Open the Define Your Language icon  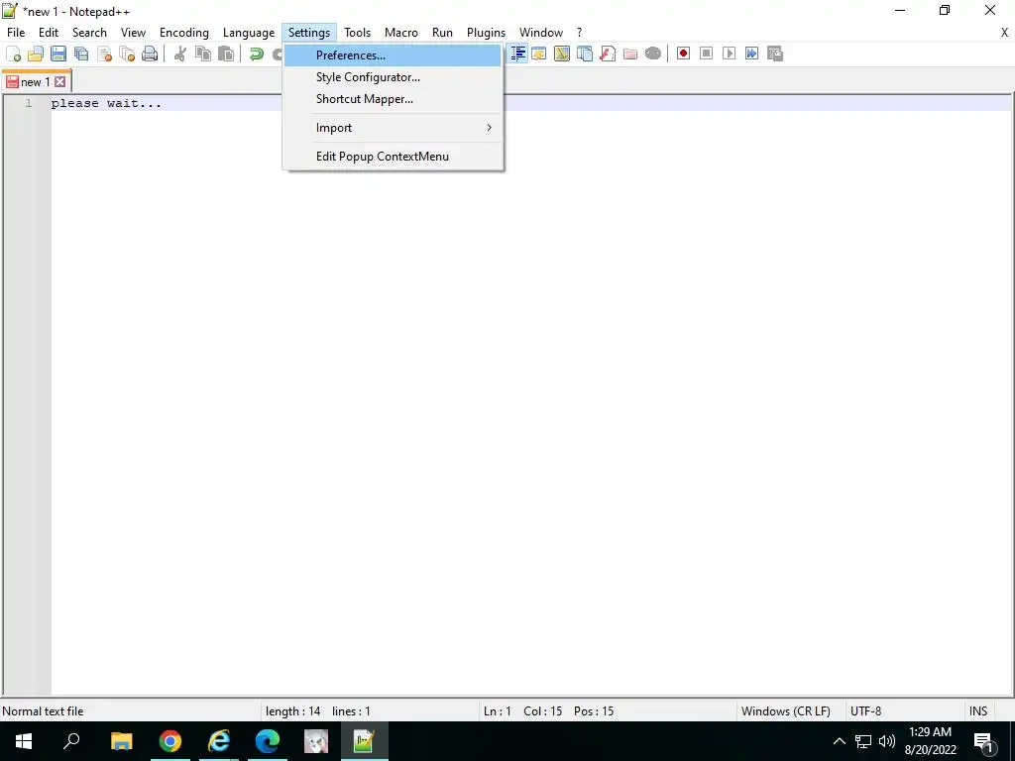(538, 54)
